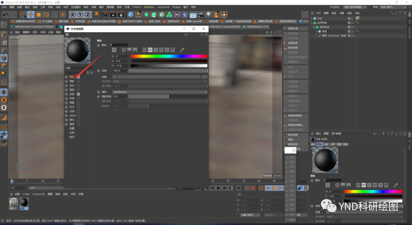Enable the Environment channel checkbox (sixth row)
The height and width of the screenshot is (225, 412).
79,98
